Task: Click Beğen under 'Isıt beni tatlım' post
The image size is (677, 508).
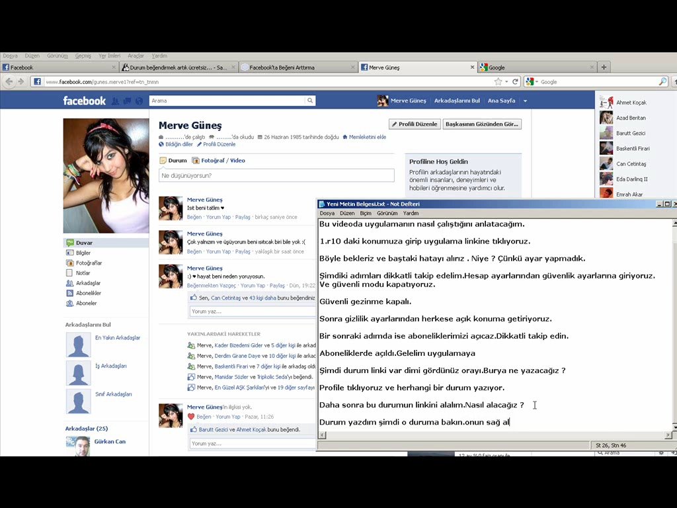Action: (x=194, y=217)
